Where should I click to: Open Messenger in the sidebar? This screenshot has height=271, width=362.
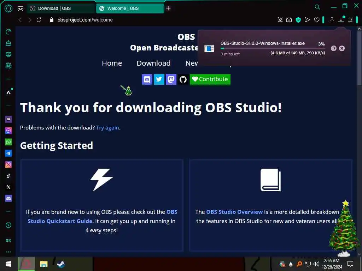click(8, 131)
